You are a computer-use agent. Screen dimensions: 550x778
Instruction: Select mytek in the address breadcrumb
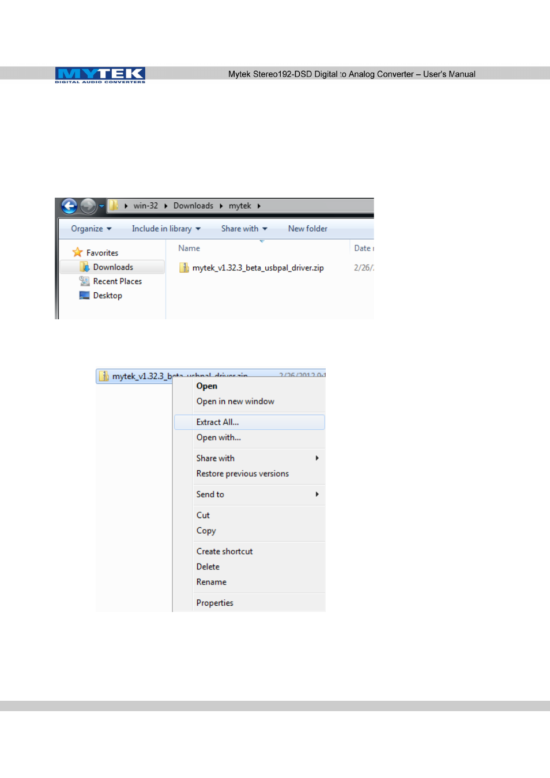pyautogui.click(x=240, y=206)
